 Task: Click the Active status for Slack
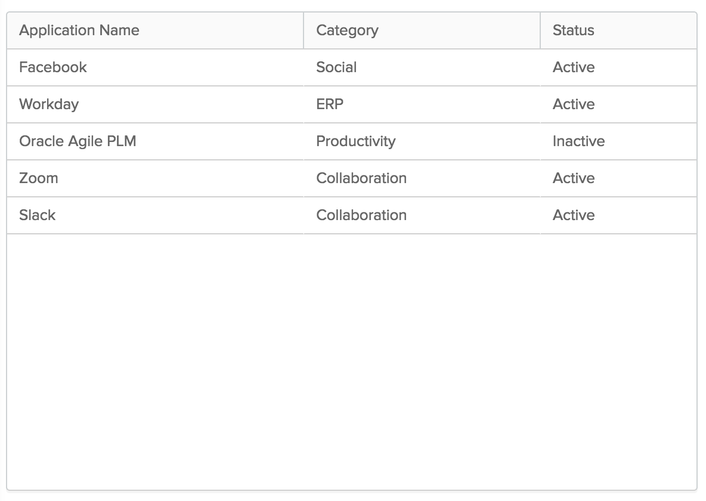pos(573,215)
